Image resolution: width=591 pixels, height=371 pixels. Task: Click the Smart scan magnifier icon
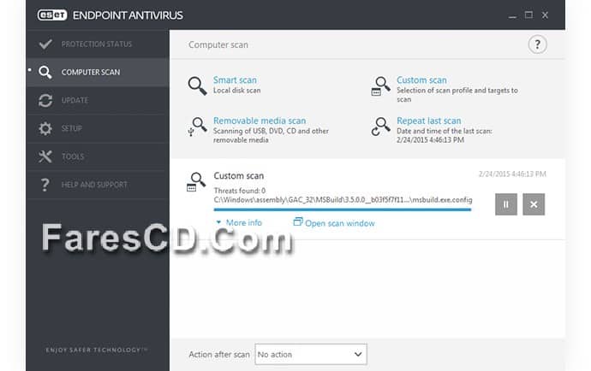197,85
